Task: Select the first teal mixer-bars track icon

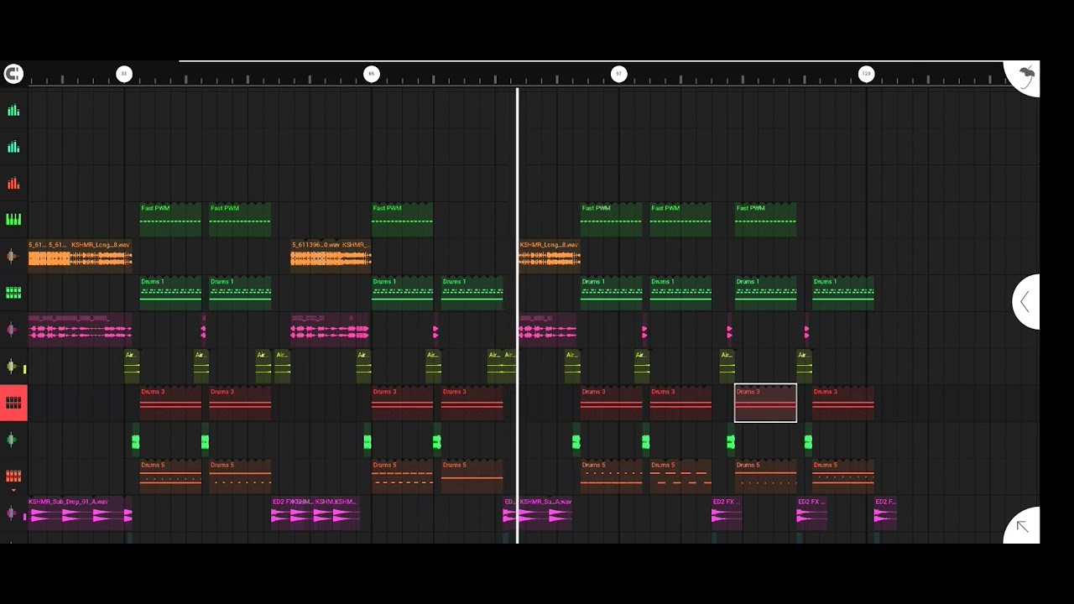Action: click(x=13, y=110)
